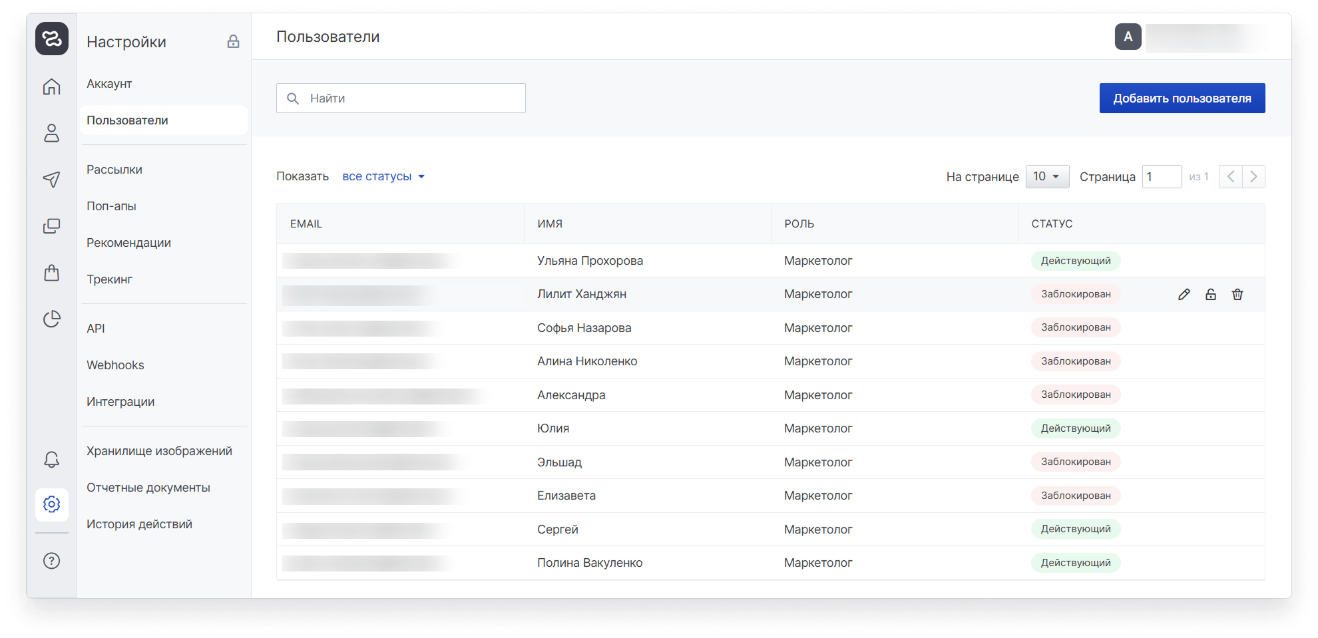
Task: Unlock user Лилит Ханджян via lock icon
Action: (1210, 294)
